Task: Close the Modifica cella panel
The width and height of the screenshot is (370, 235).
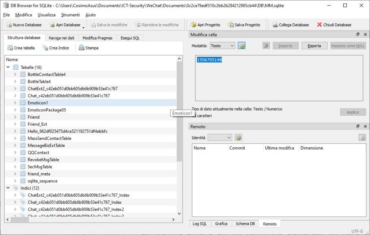Action: 365,34
